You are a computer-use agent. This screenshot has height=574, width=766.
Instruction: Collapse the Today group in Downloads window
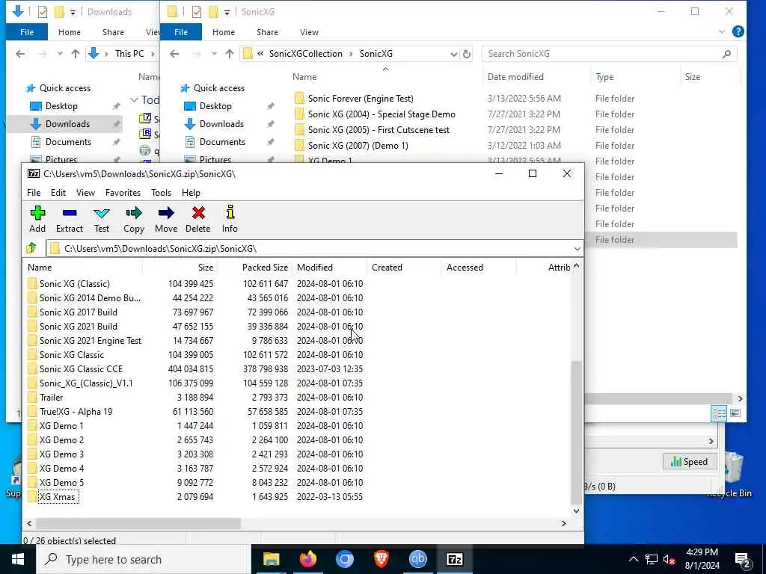coord(134,99)
